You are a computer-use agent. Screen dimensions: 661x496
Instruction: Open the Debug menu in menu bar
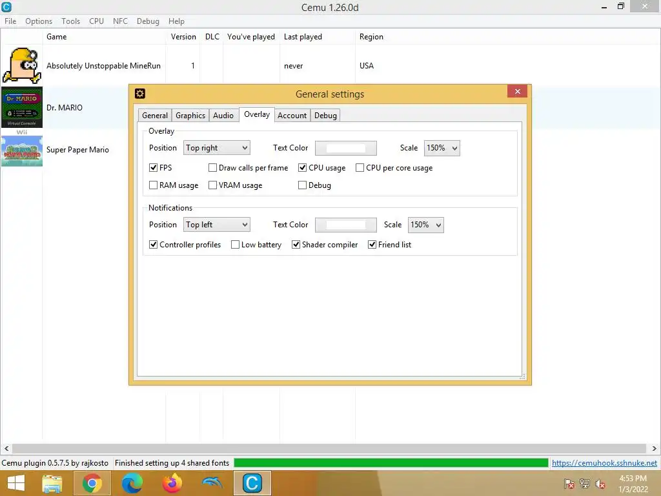(148, 21)
